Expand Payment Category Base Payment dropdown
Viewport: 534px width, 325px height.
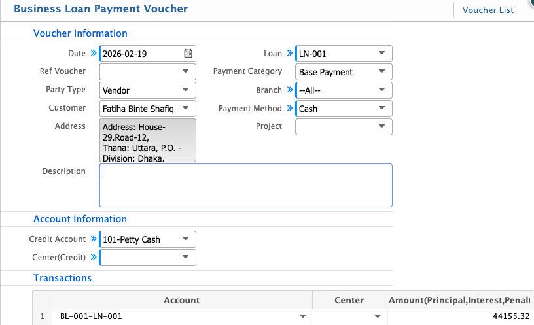tap(382, 72)
